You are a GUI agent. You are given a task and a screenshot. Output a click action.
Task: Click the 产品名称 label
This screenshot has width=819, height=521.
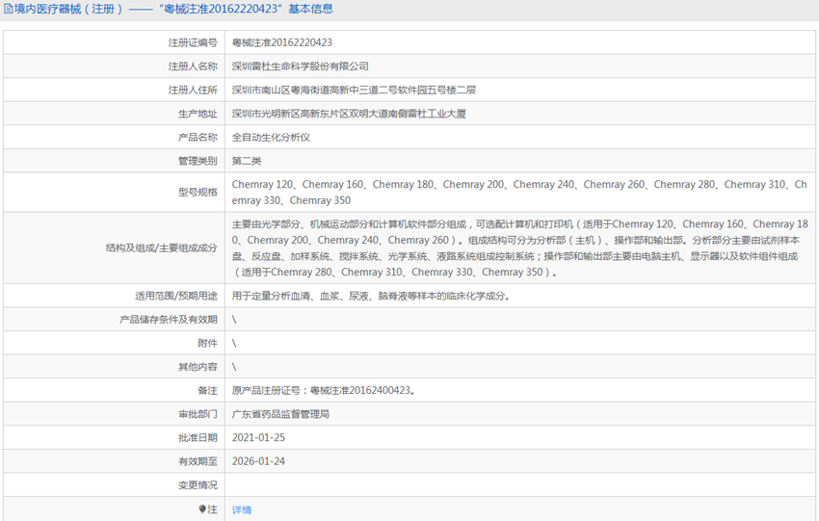pos(198,138)
